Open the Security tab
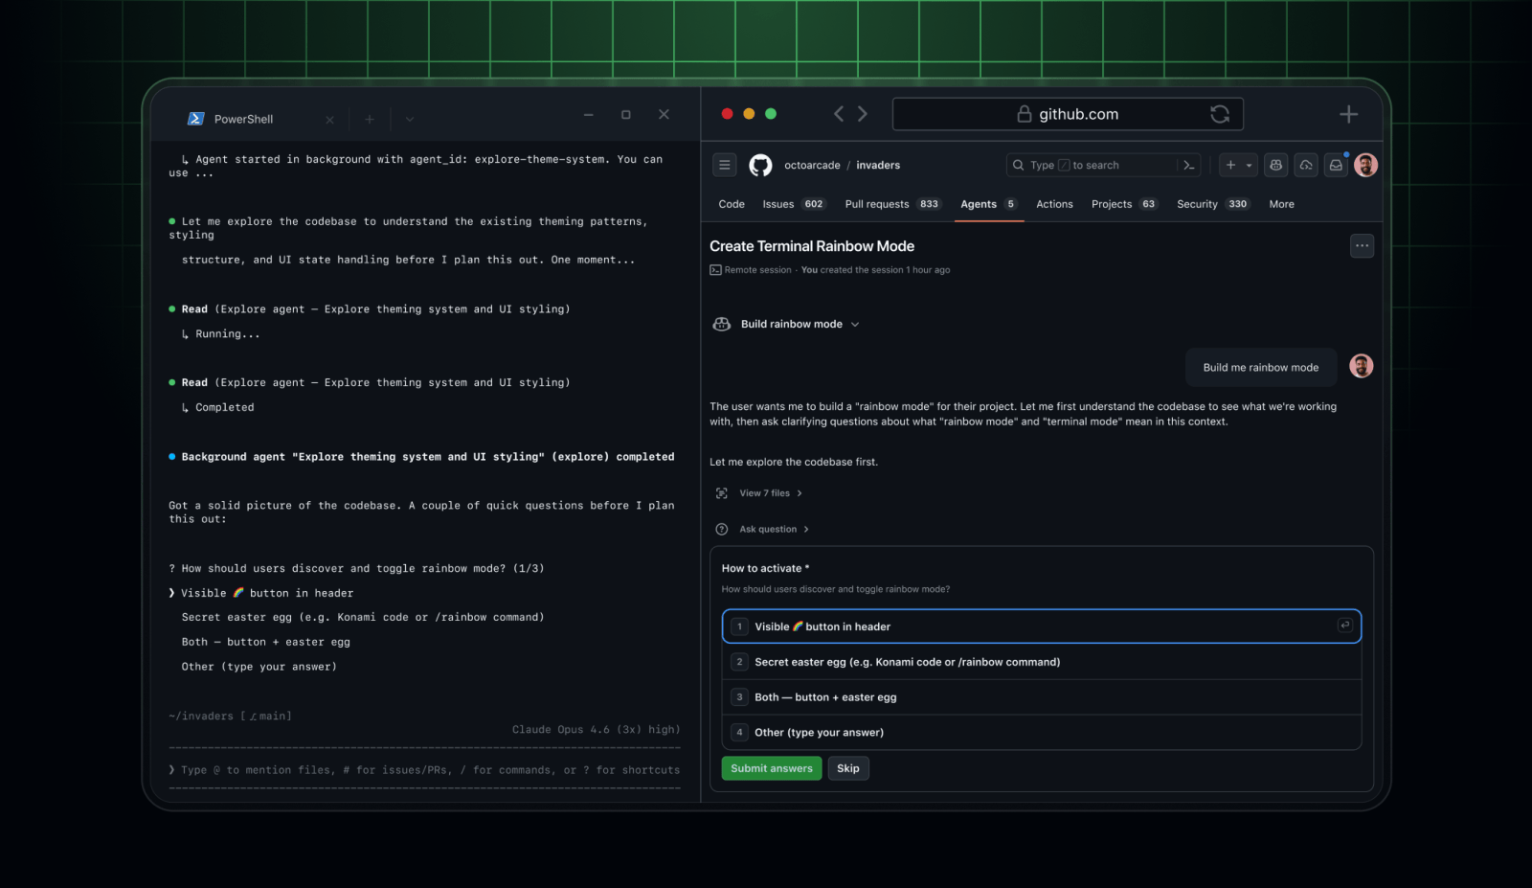1532x888 pixels. pyautogui.click(x=1212, y=204)
